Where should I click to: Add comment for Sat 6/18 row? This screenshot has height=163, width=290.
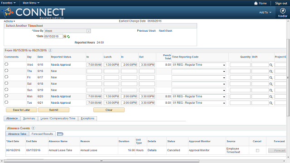coord(6,83)
